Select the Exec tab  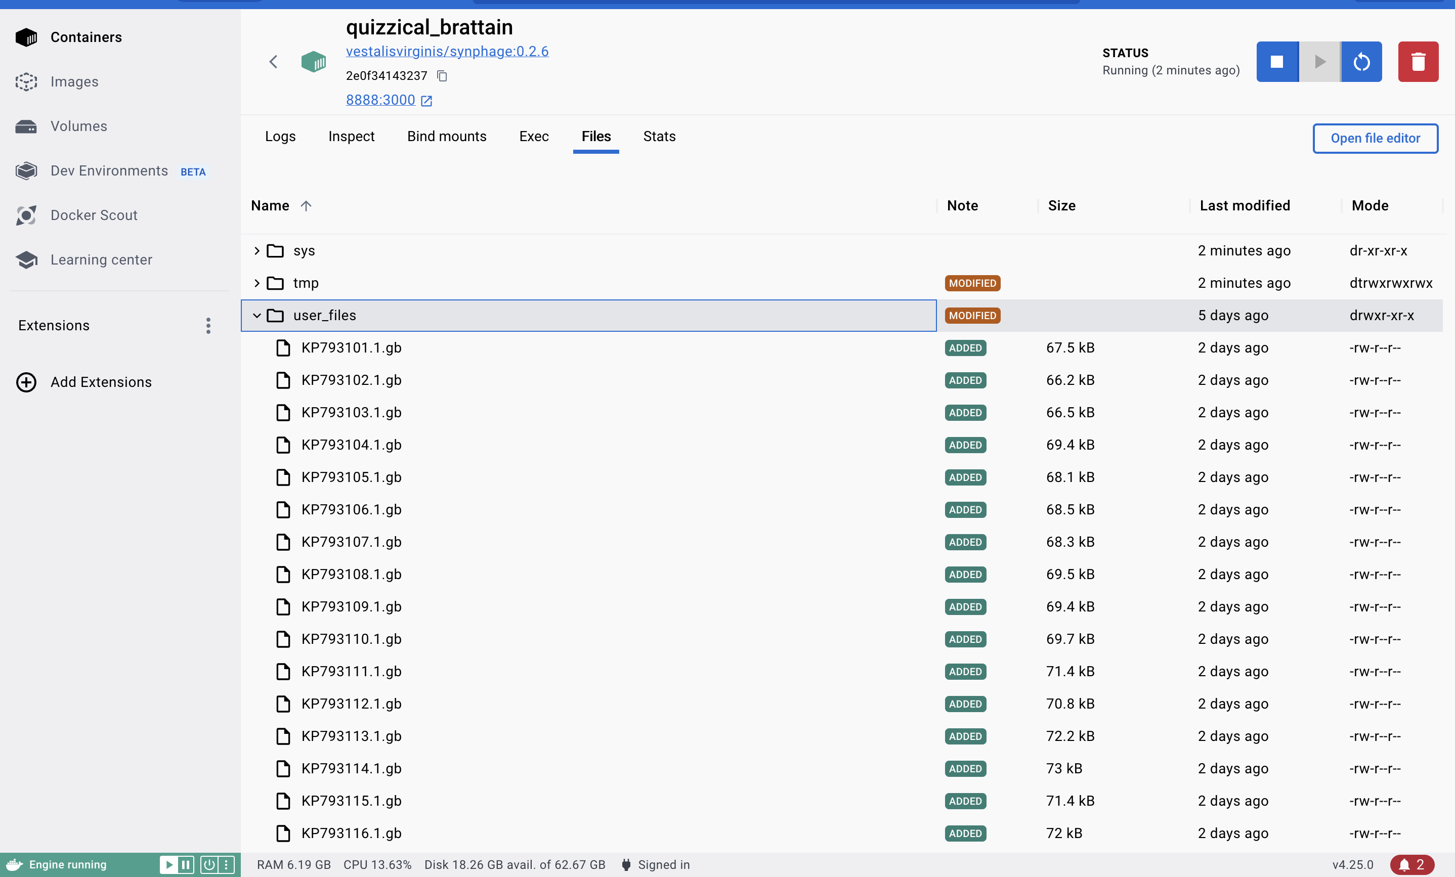pos(534,136)
